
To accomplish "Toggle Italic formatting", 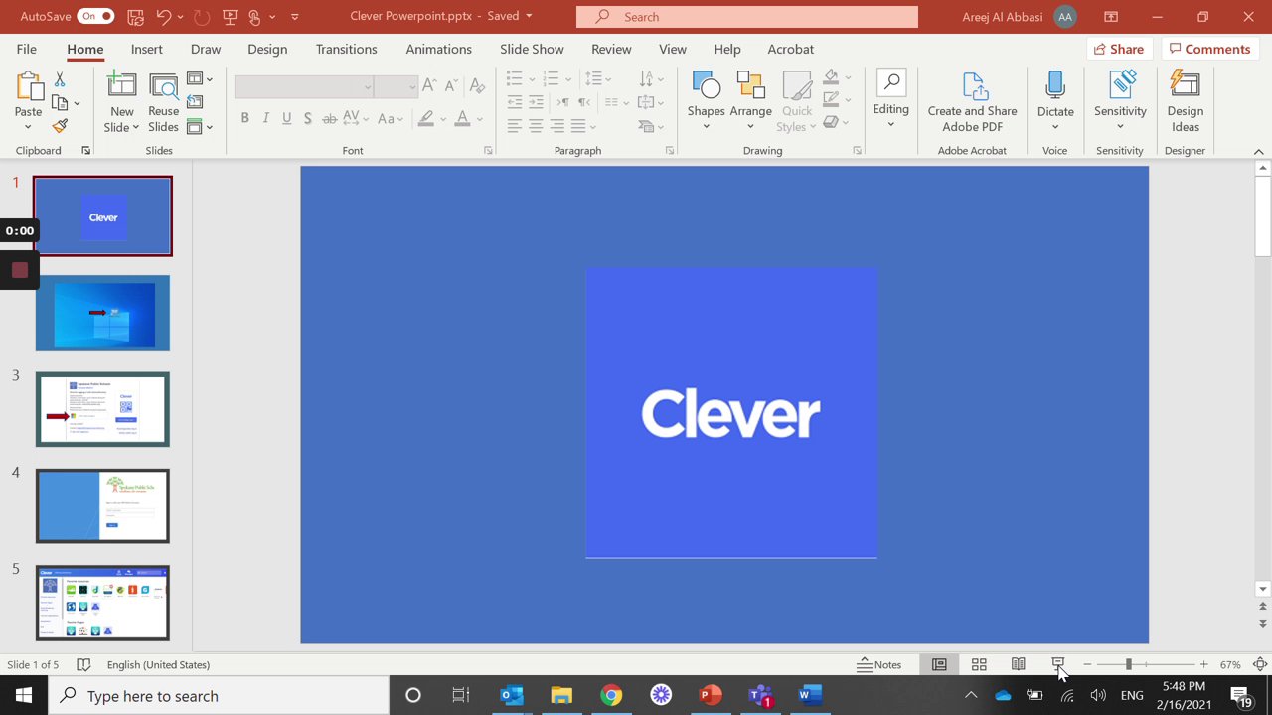I will point(265,119).
